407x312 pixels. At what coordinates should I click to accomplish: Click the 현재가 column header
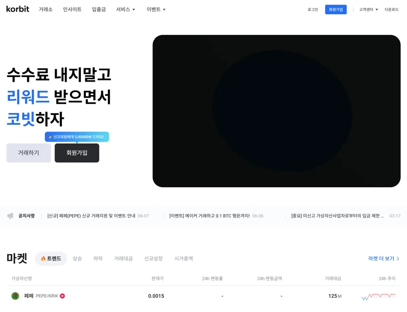point(157,279)
